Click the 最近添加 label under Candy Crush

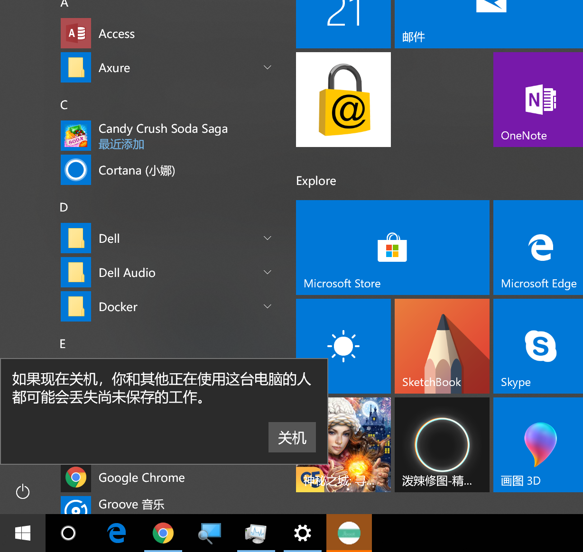click(x=121, y=144)
